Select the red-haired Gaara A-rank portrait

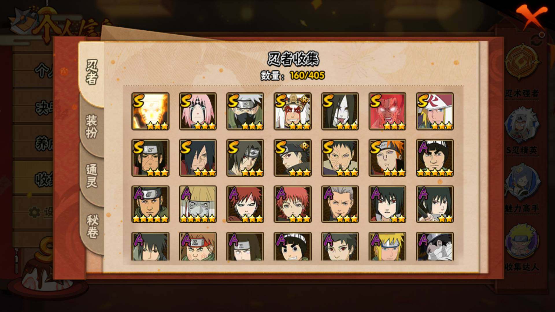[245, 204]
